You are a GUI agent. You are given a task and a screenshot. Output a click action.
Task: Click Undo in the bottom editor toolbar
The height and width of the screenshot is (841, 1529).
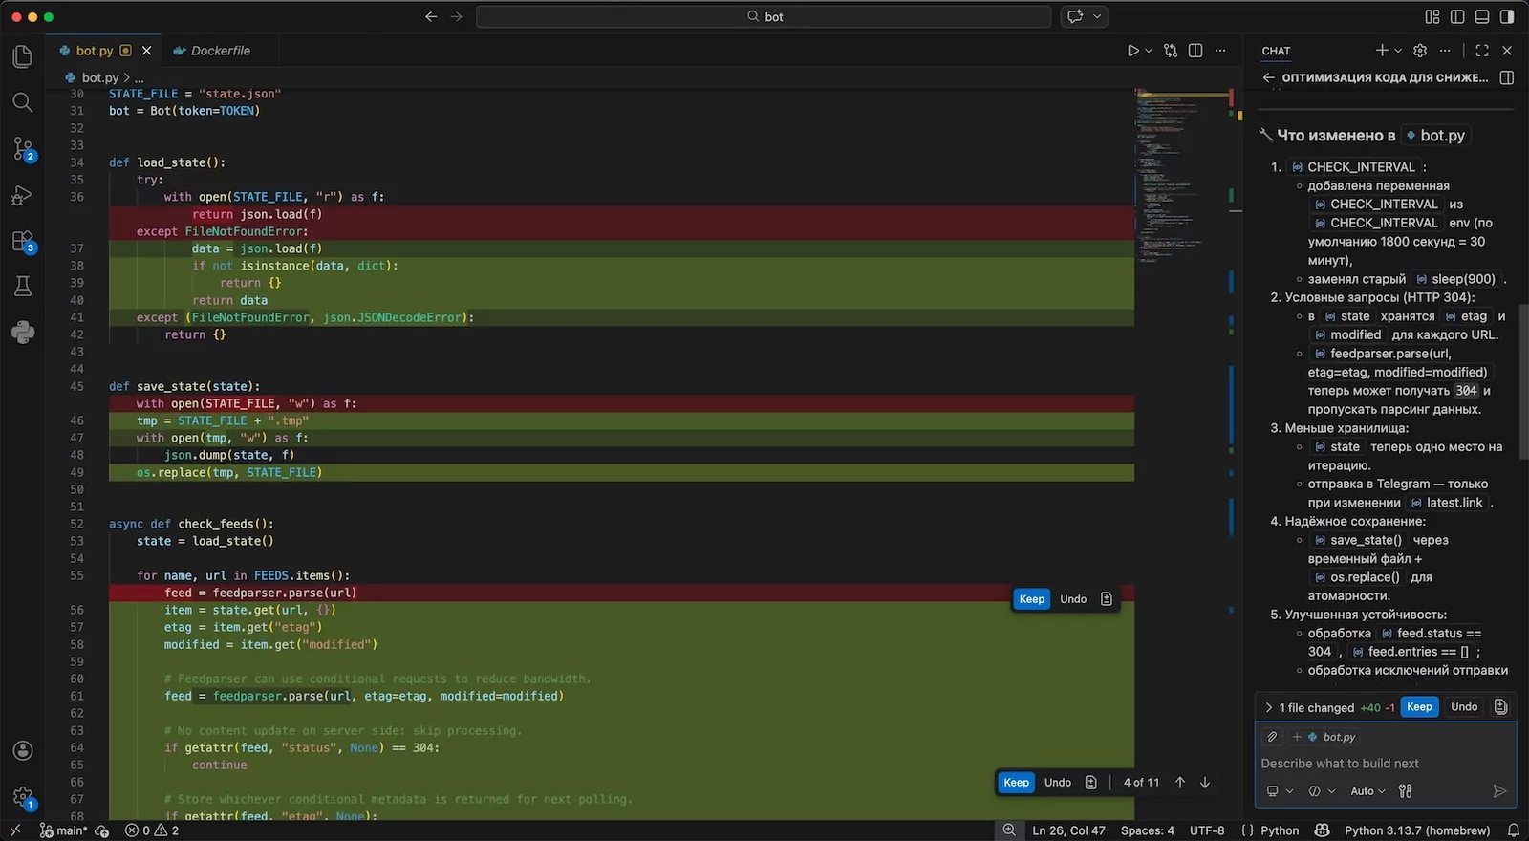1057,783
